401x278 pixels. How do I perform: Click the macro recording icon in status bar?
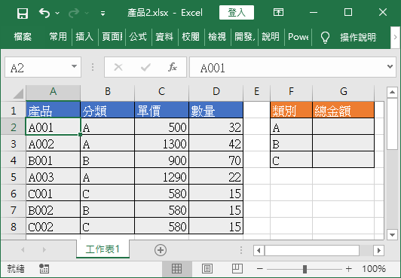pyautogui.click(x=44, y=268)
